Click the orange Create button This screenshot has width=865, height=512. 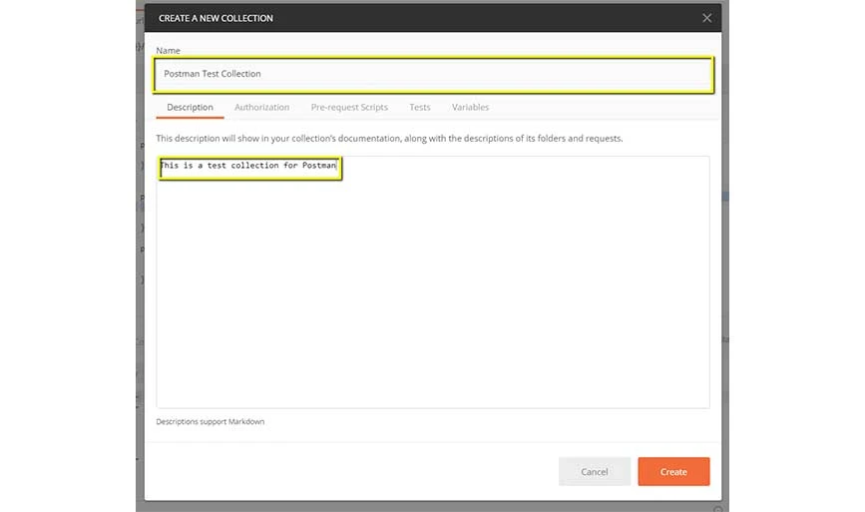pyautogui.click(x=673, y=472)
